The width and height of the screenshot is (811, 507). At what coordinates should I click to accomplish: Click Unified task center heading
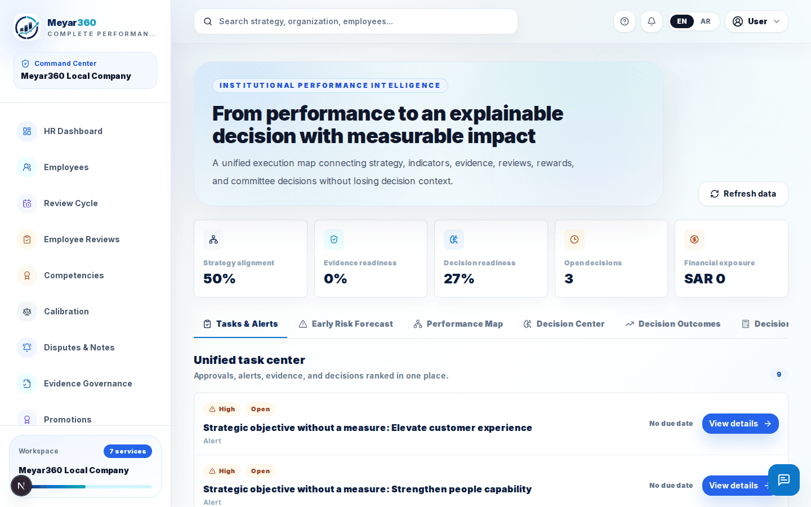[x=249, y=360]
